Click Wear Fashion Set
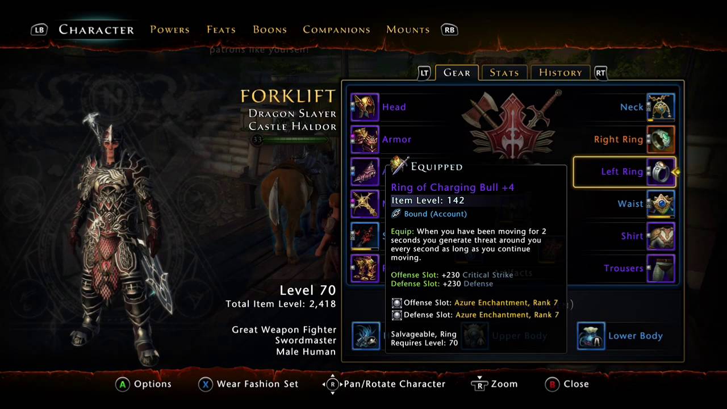The width and height of the screenshot is (727, 409). coord(248,384)
